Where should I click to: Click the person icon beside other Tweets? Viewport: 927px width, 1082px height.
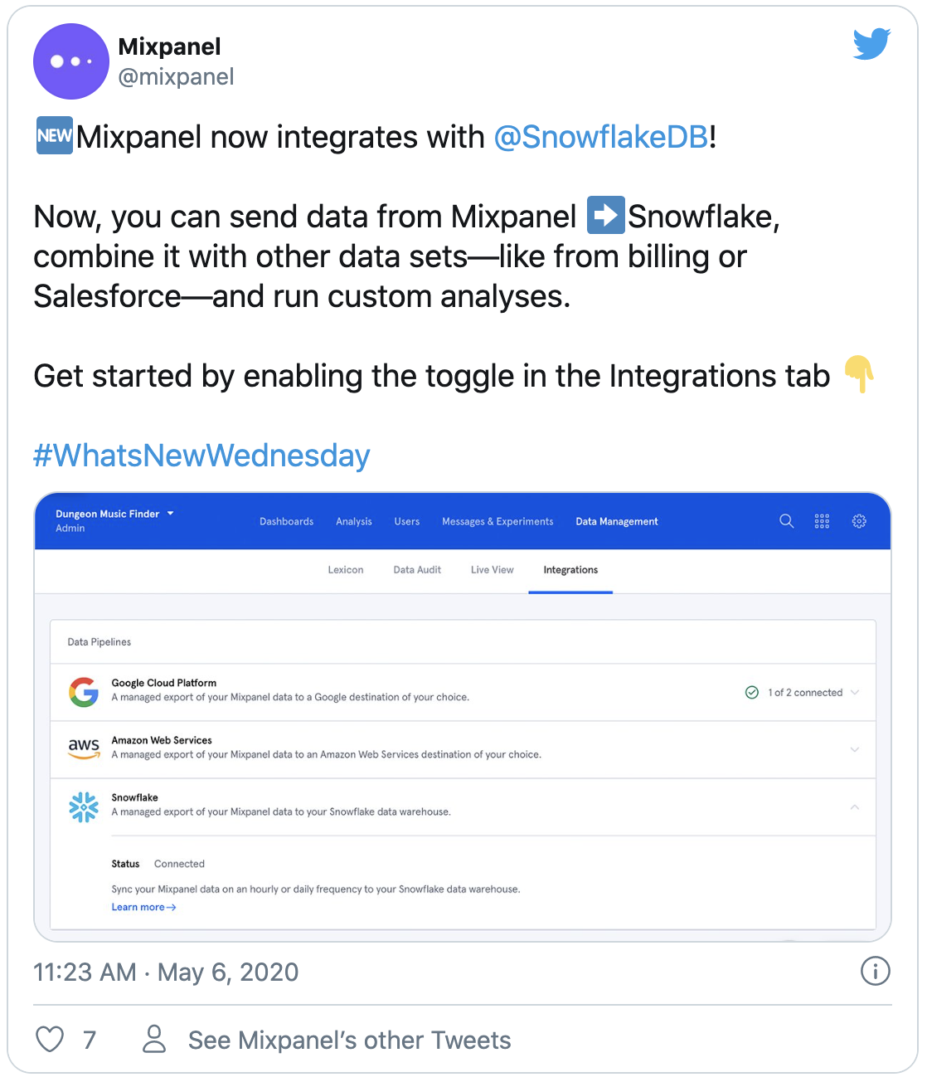pos(154,1039)
